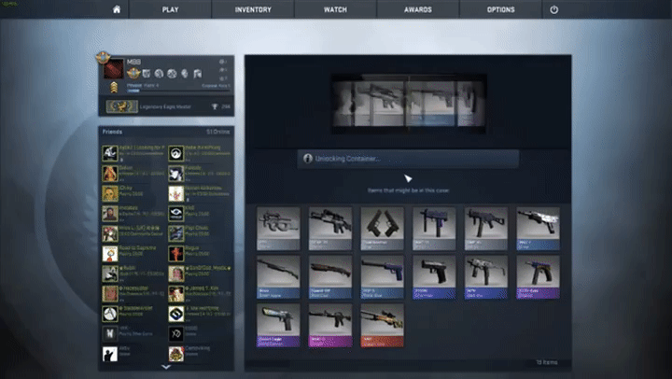Click the info icon beside Unlocking Container
Screen dimensions: 672x379
point(307,159)
